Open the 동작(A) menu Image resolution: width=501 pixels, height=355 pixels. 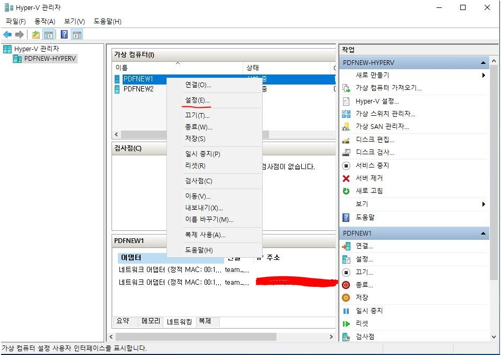(45, 22)
